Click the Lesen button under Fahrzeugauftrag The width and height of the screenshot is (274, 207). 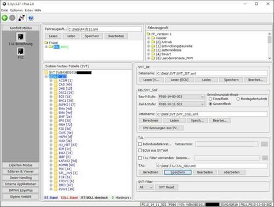pos(53,36)
